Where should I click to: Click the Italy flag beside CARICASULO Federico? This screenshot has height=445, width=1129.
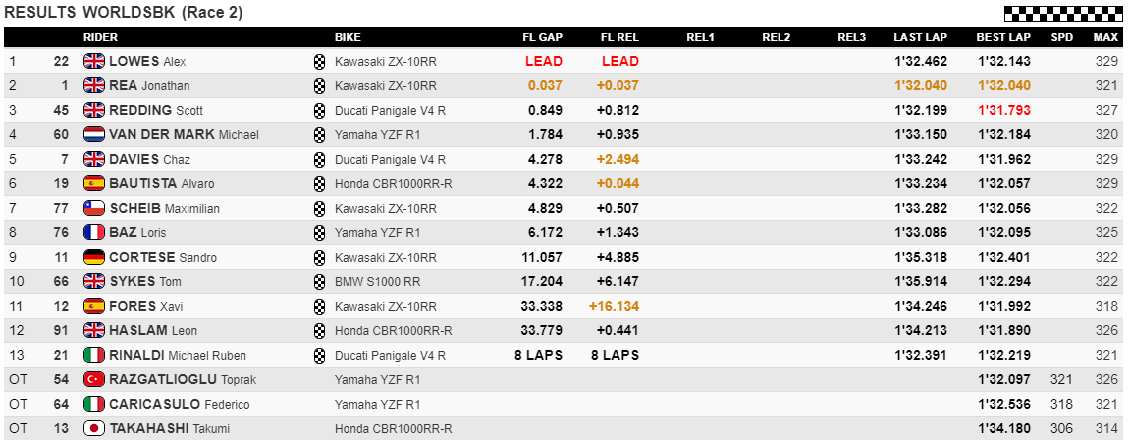[x=94, y=404]
